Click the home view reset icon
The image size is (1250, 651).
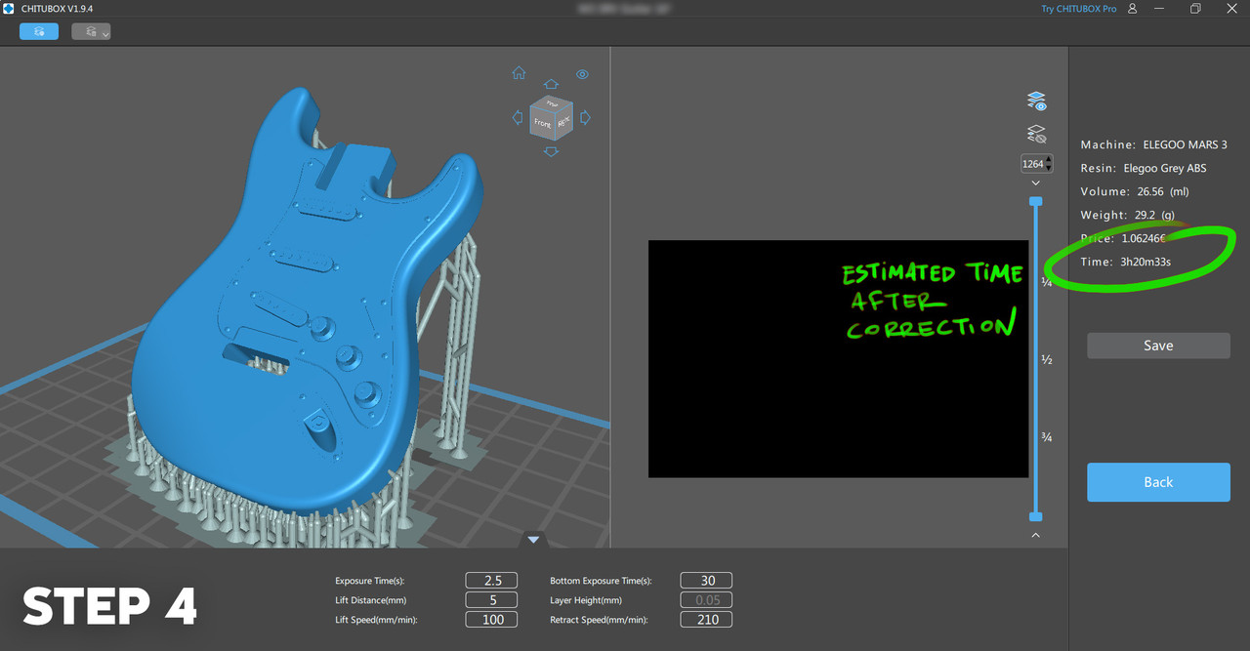click(x=519, y=73)
